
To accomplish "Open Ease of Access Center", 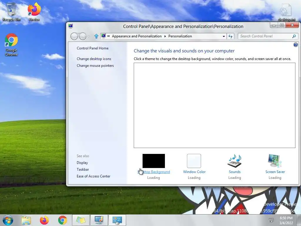I will [93, 176].
